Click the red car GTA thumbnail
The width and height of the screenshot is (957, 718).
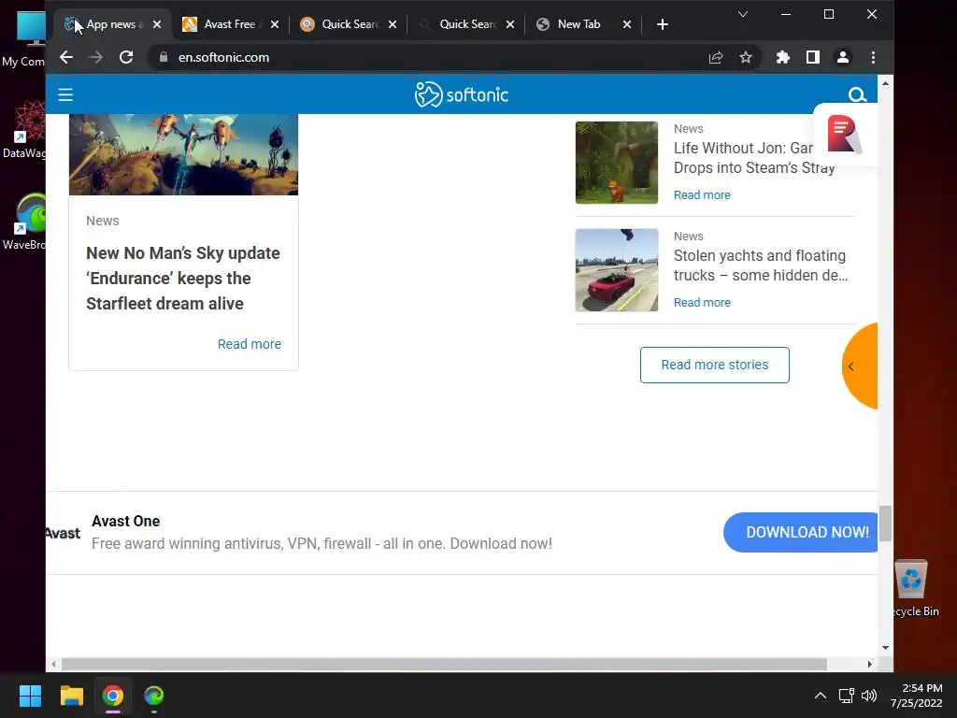[x=617, y=270]
